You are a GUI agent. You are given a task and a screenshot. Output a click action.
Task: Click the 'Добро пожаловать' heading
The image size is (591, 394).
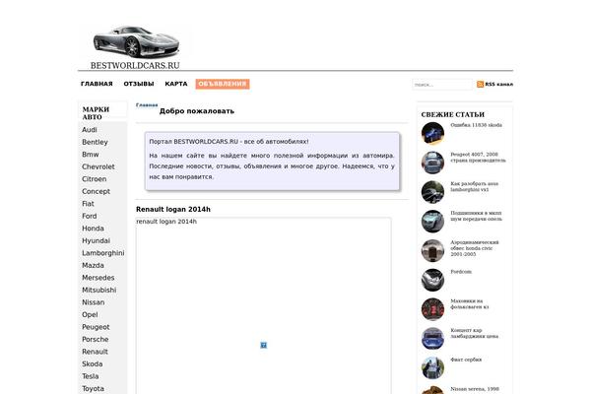[x=197, y=111]
